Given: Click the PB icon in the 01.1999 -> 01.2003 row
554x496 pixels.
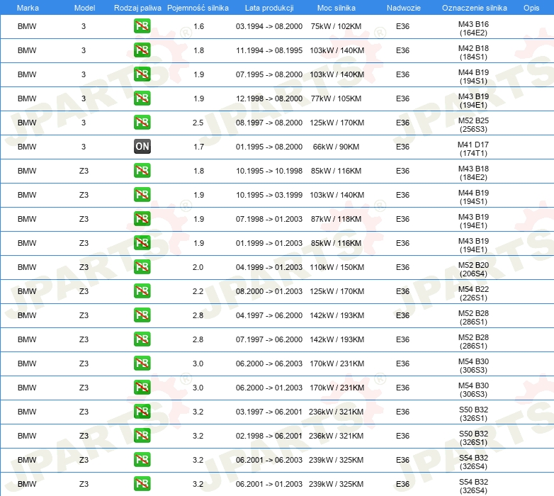Looking at the screenshot, I should pyautogui.click(x=142, y=243).
